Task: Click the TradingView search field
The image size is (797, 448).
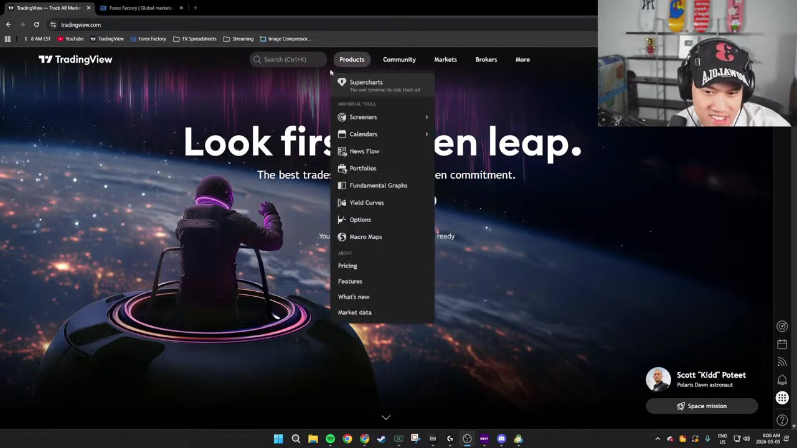Action: (288, 60)
